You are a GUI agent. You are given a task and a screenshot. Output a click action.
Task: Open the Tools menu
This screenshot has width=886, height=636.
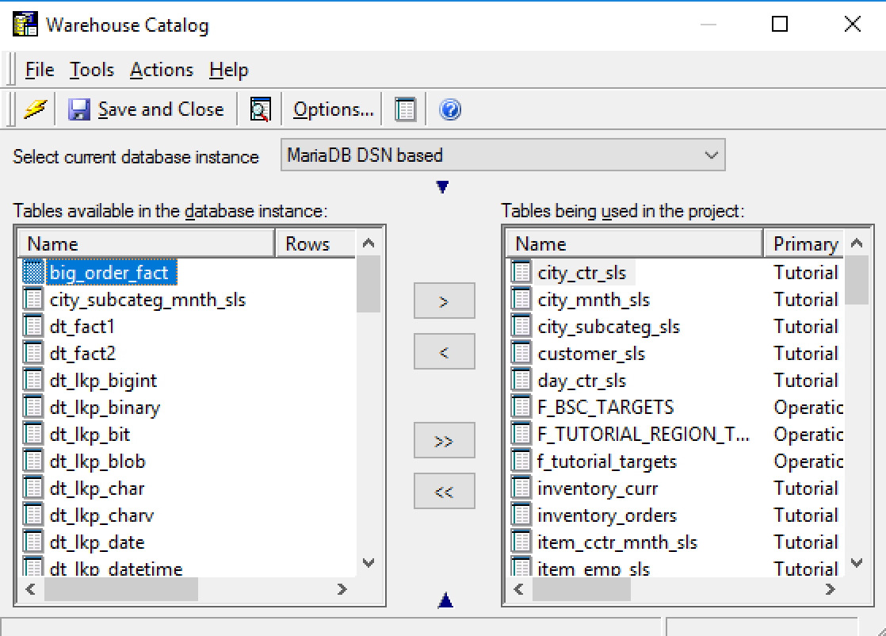pyautogui.click(x=91, y=70)
